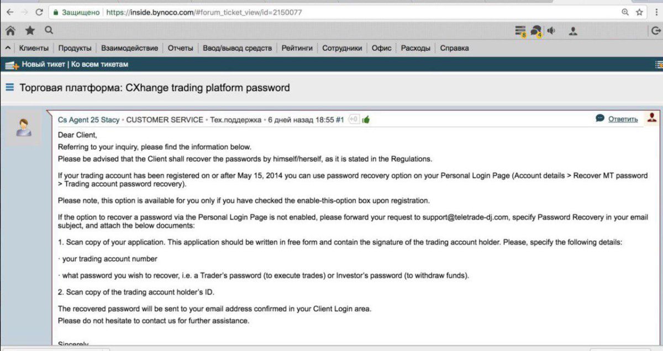Click the Новый тикет link
Screen dimensions: 663x351
[x=43, y=65]
